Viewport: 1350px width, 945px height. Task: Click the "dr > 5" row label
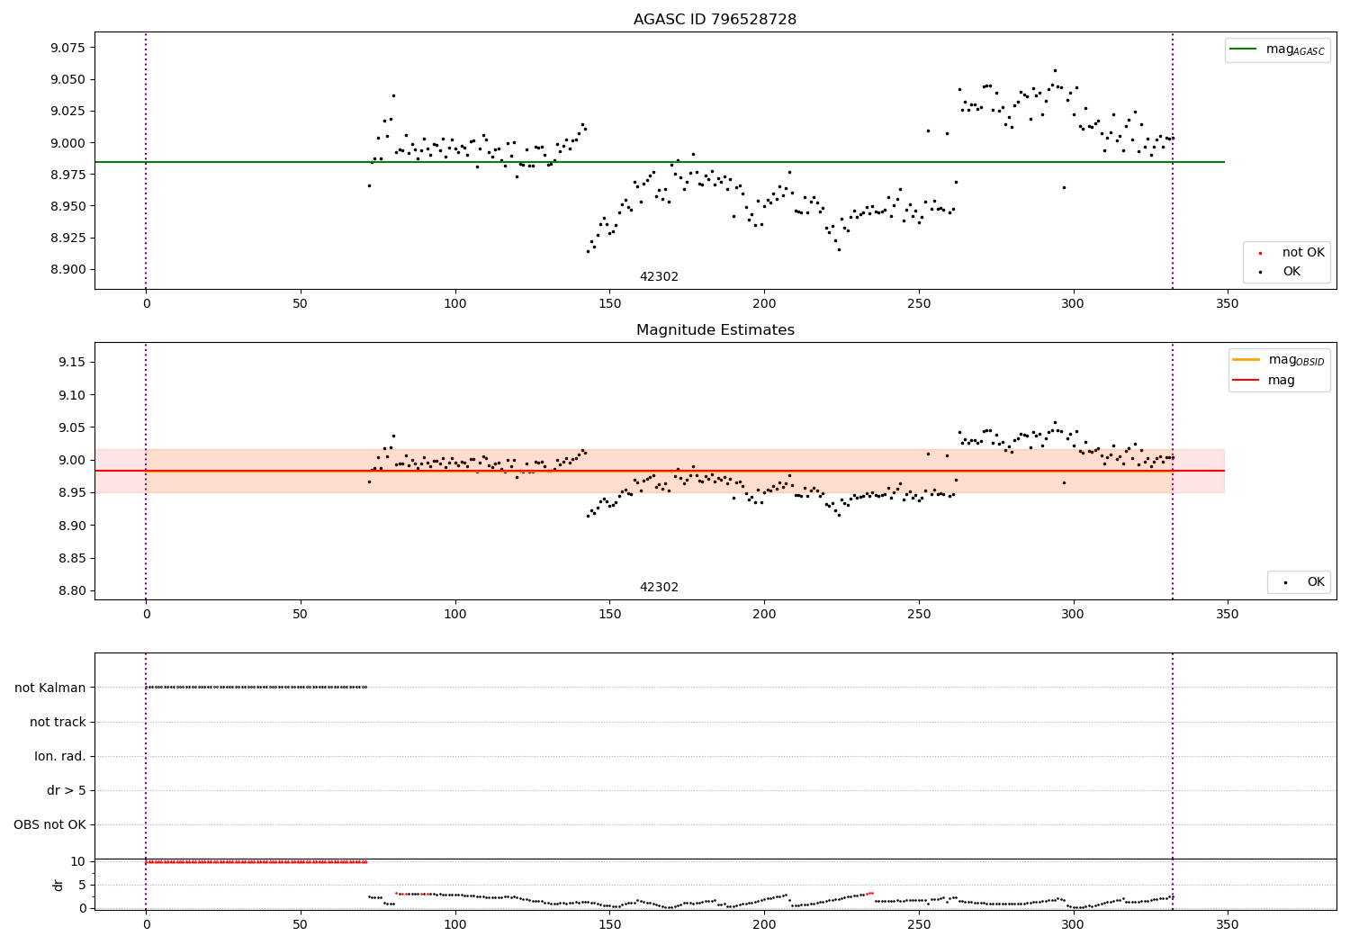pos(67,790)
